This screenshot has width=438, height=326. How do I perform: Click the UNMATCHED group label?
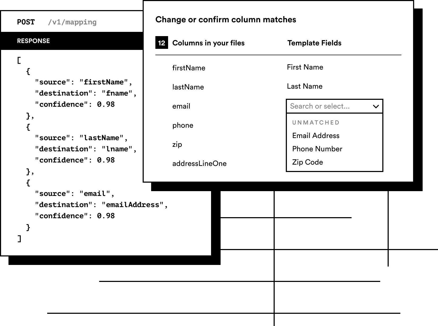pyautogui.click(x=316, y=123)
